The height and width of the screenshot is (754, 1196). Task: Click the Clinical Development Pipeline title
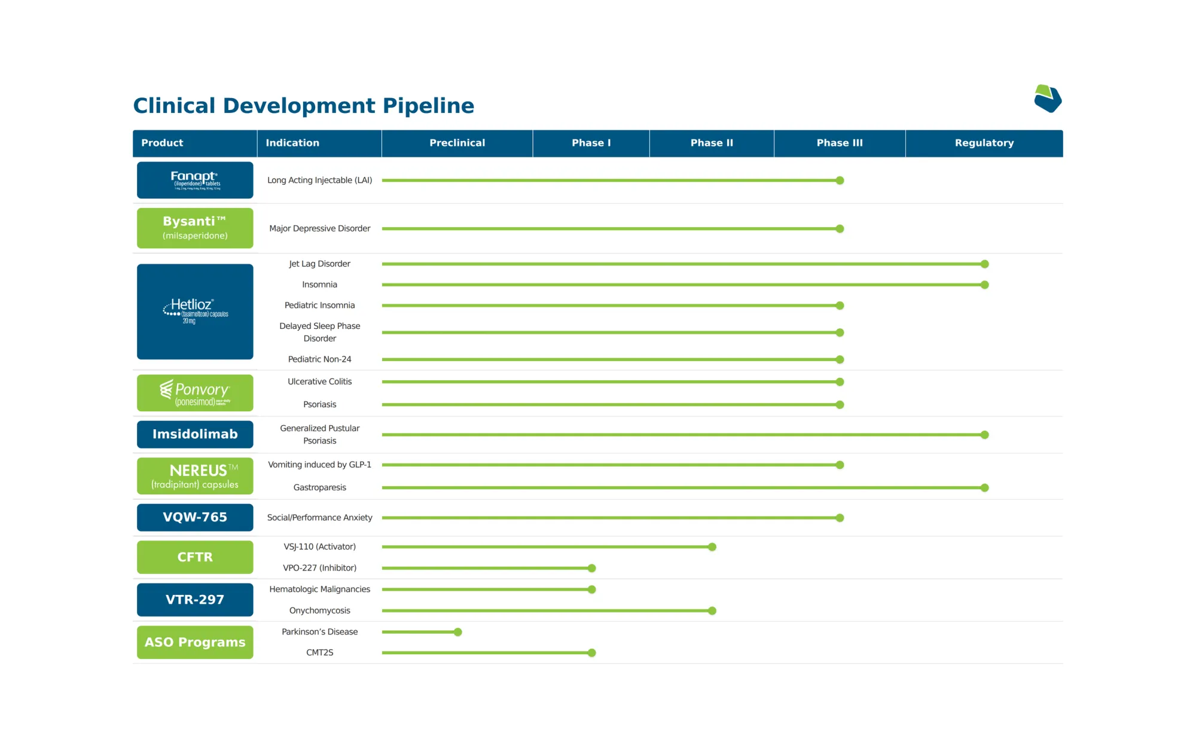pyautogui.click(x=304, y=106)
